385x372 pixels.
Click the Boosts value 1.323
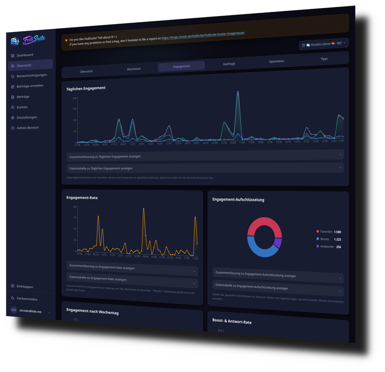coord(337,239)
